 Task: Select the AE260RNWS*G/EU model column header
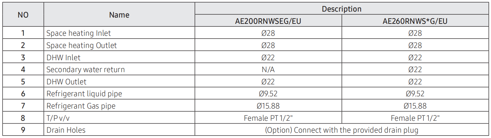415,21
